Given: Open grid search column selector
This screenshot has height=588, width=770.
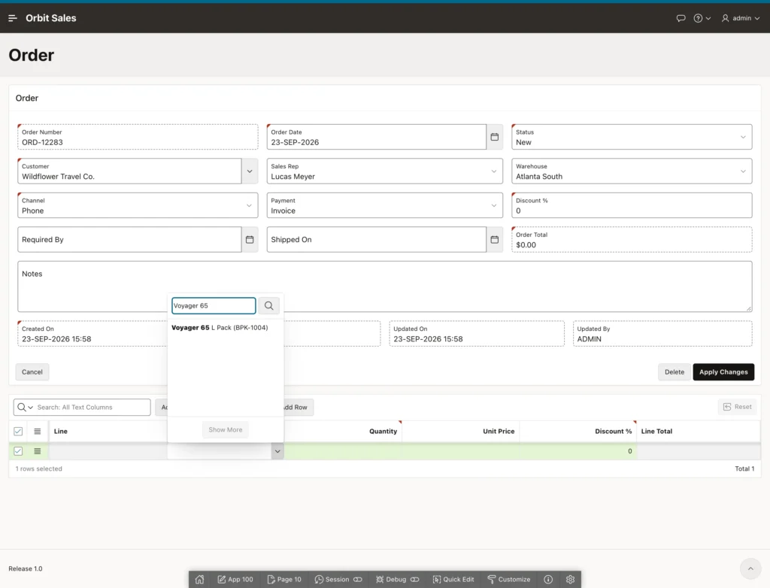Looking at the screenshot, I should 25,408.
